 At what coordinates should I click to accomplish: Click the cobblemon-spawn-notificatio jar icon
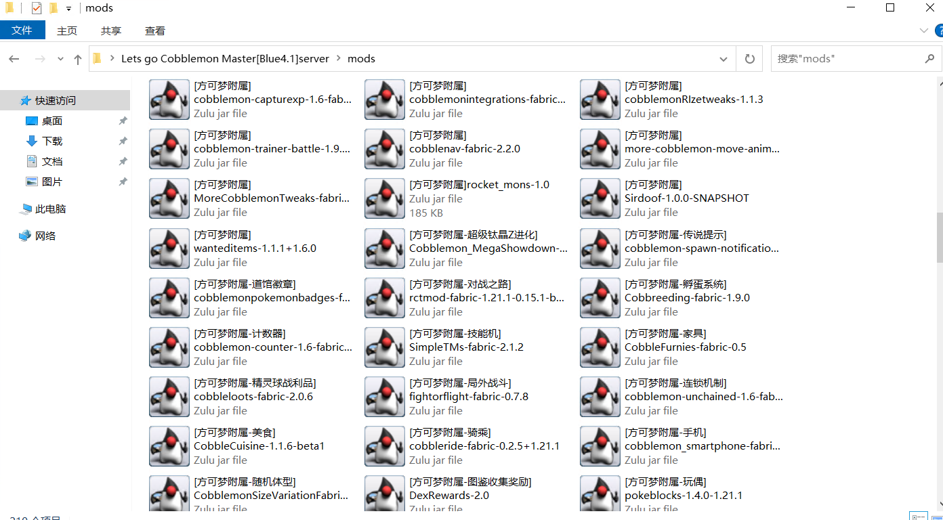tap(600, 248)
